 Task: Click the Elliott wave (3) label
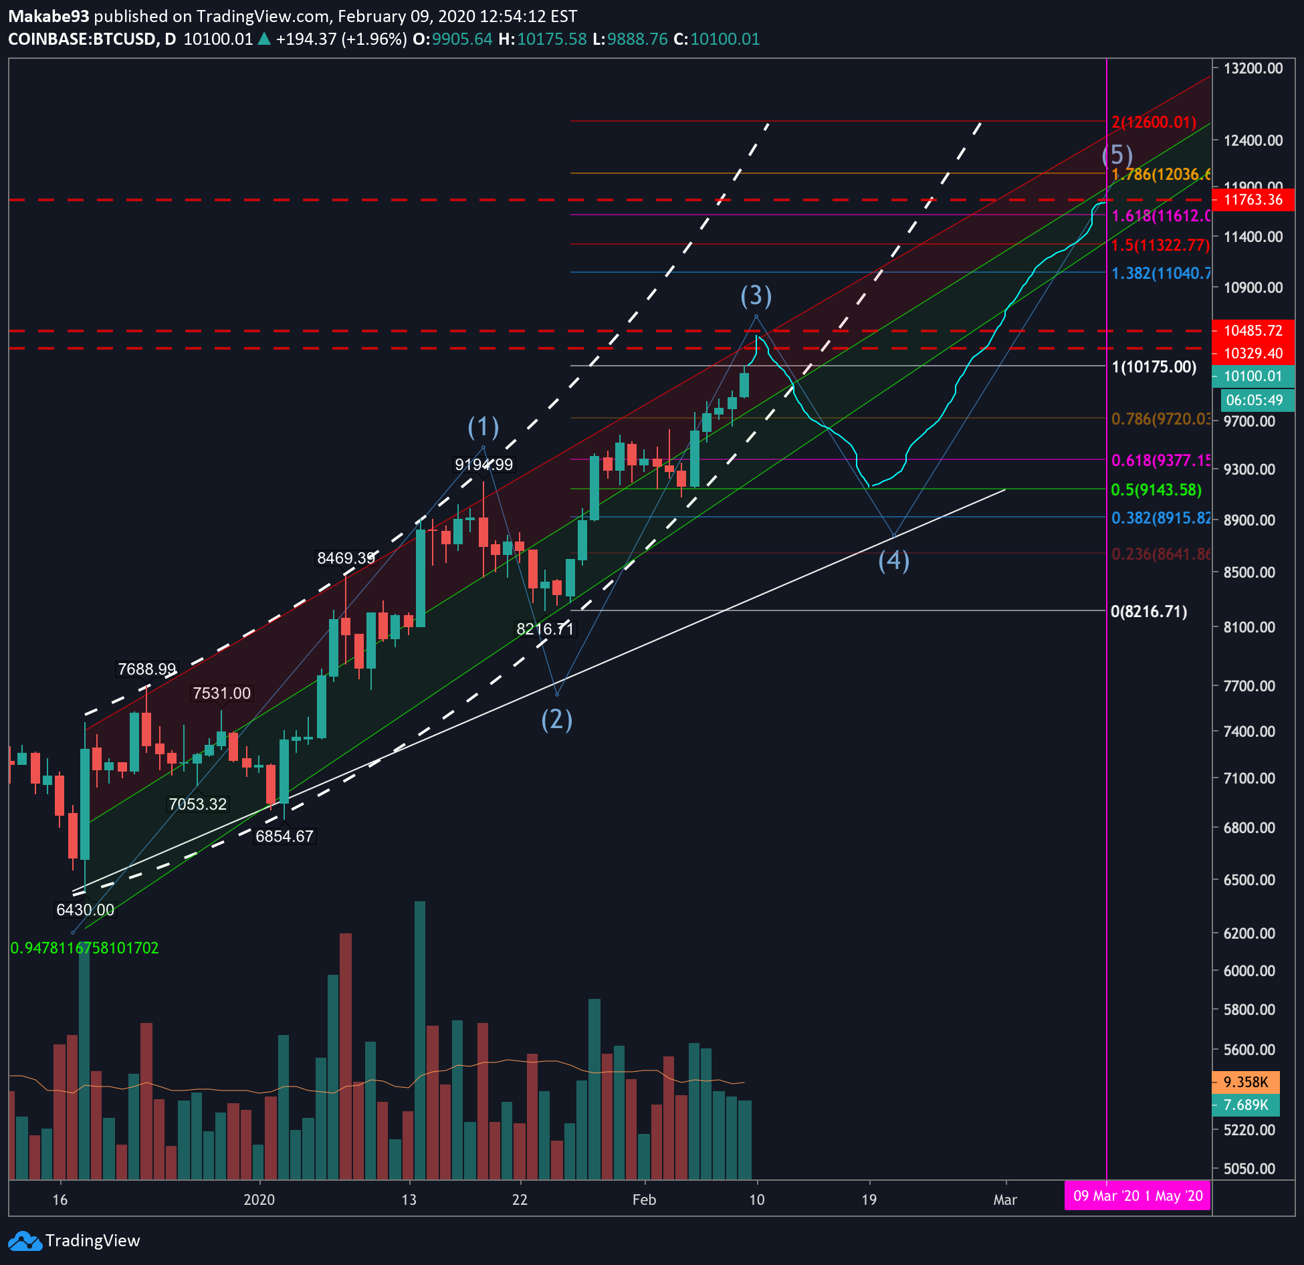pos(756,295)
